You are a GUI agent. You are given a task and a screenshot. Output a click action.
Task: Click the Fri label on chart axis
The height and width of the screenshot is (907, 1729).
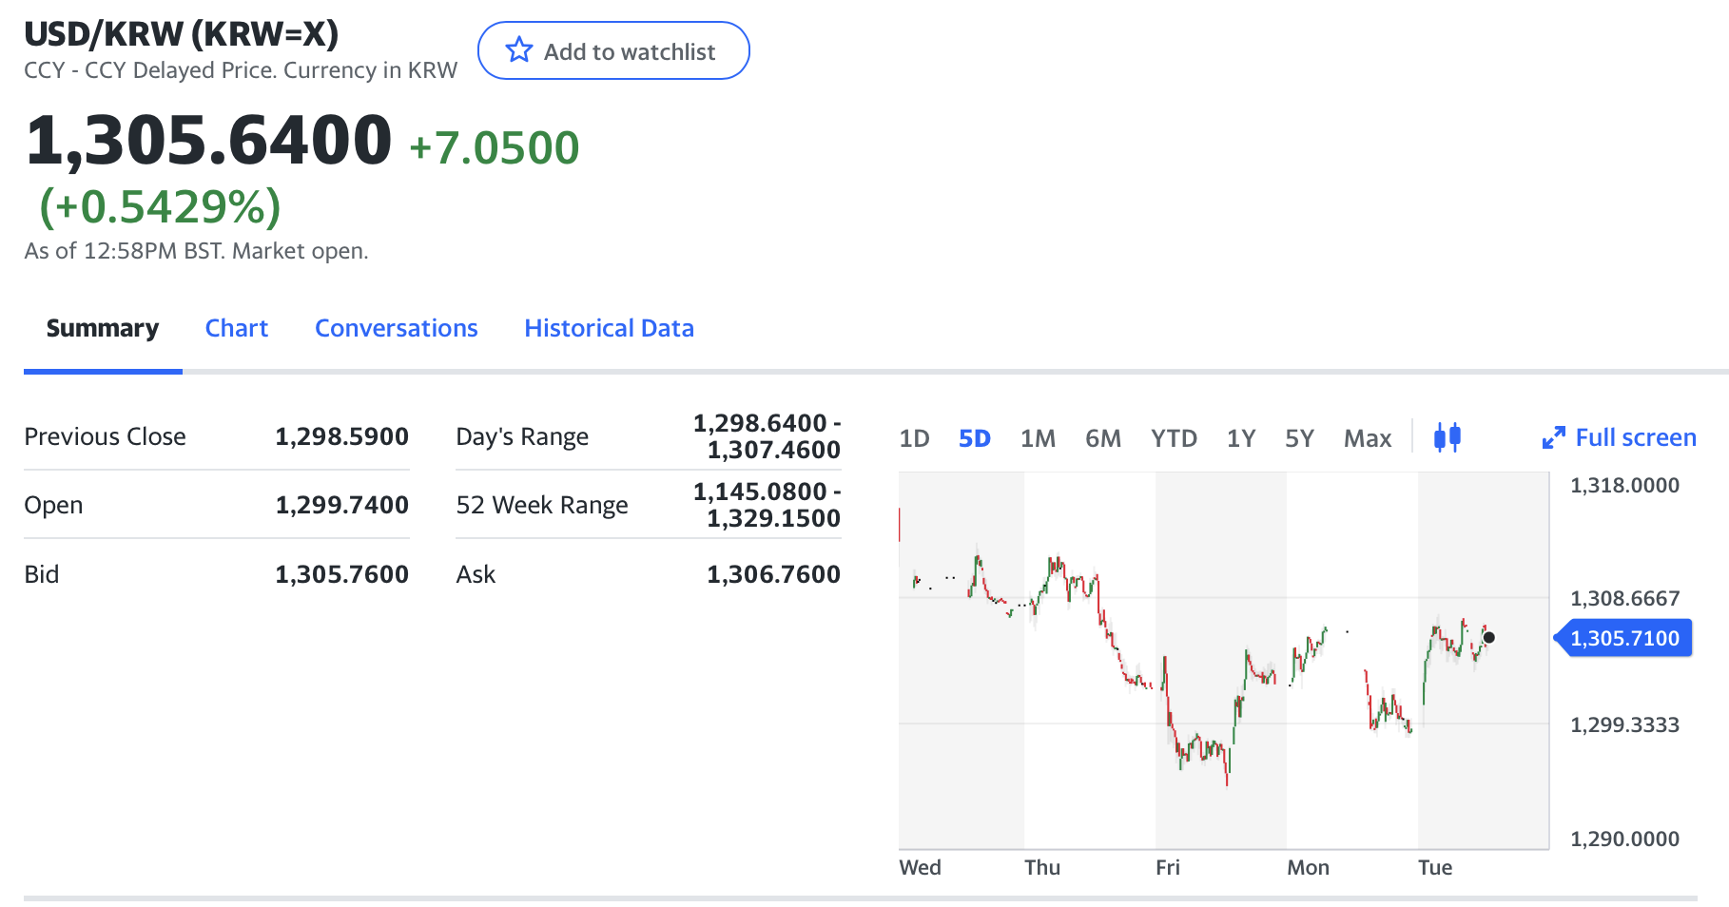pyautogui.click(x=1168, y=867)
